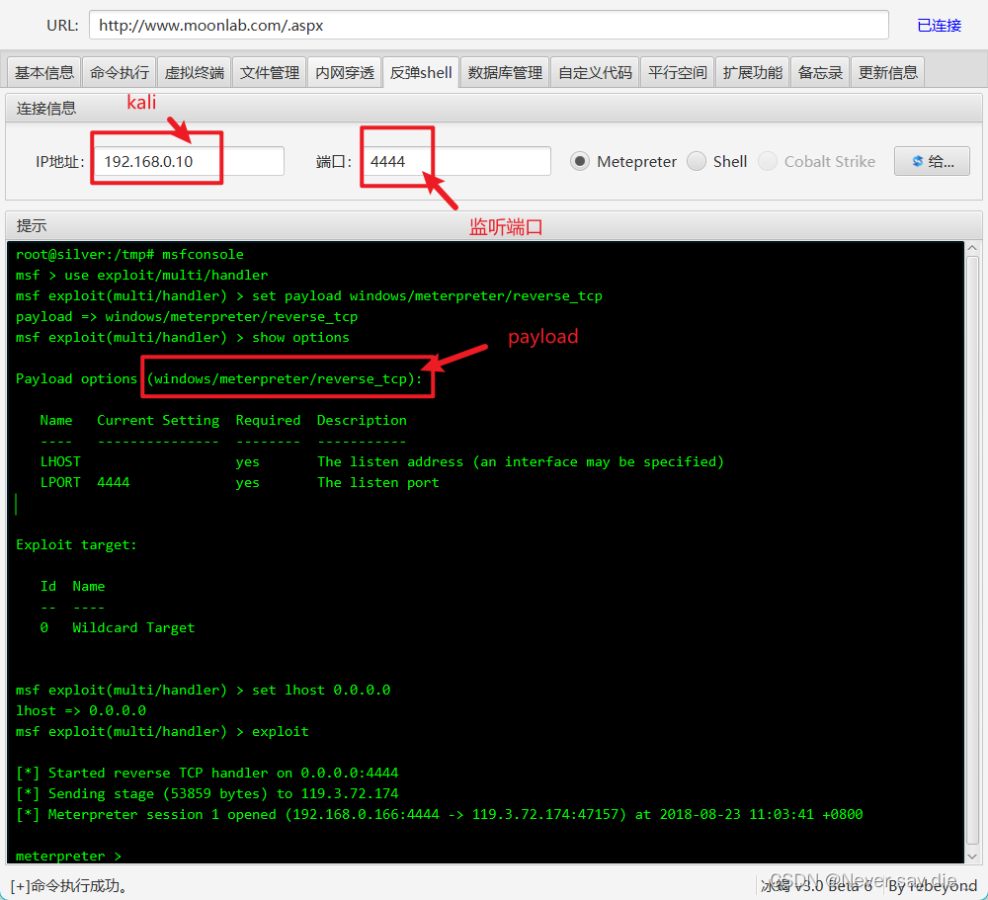Select the Shell radio option

(697, 161)
